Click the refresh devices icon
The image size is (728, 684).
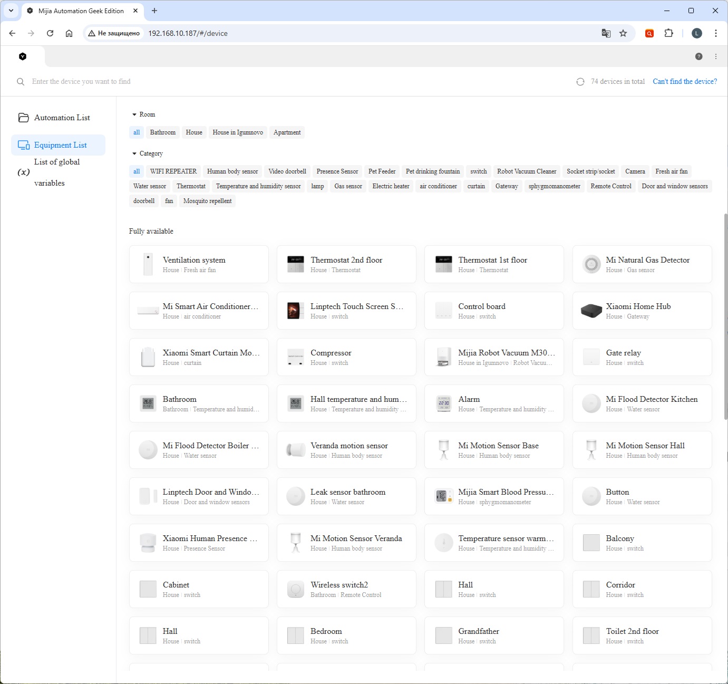(x=580, y=82)
